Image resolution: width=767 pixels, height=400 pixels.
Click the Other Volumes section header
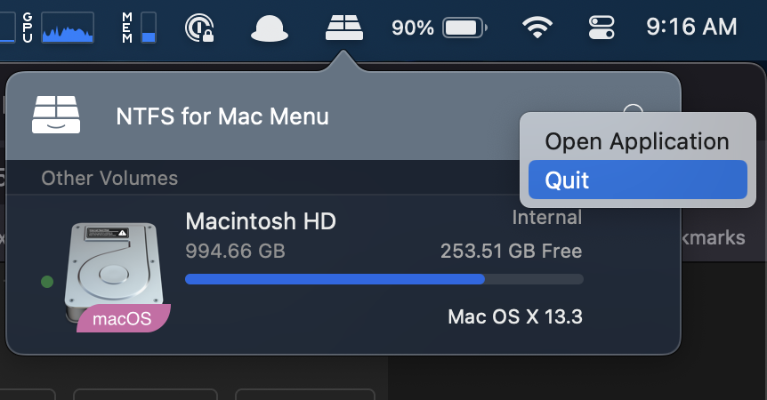pyautogui.click(x=109, y=178)
